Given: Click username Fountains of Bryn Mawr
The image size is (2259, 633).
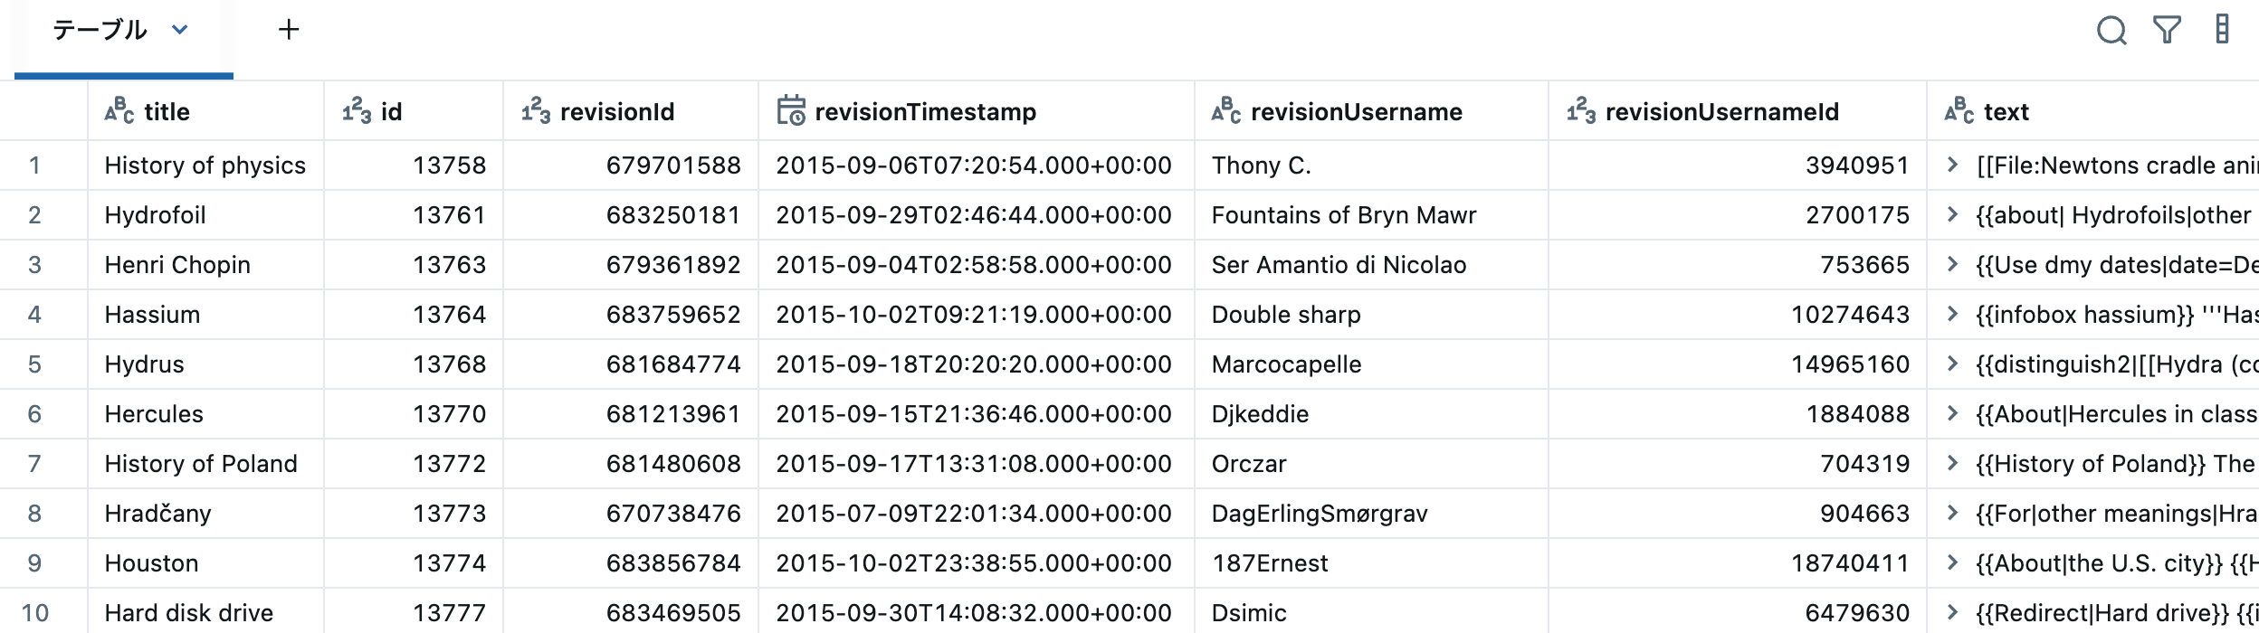Looking at the screenshot, I should point(1344,215).
